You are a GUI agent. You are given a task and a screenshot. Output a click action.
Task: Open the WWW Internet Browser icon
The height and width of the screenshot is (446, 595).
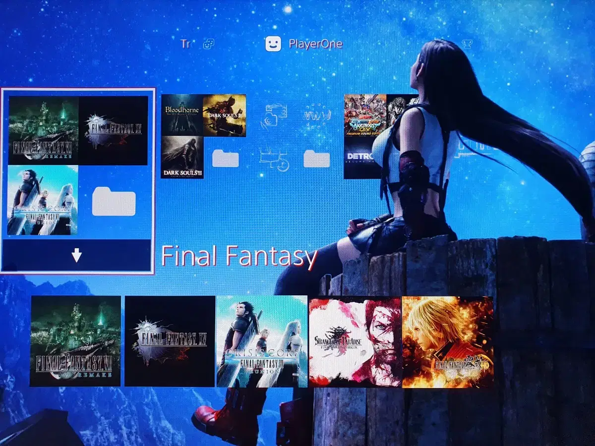click(317, 116)
